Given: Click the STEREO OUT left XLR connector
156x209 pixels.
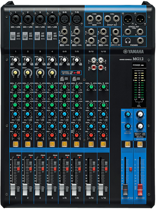Looking at the screenshot, I should [128, 19].
